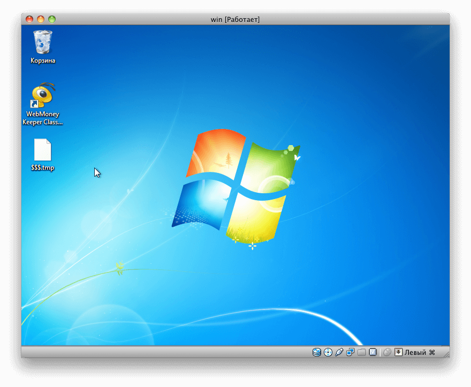Click the virtualization CPU chip indicator

click(373, 352)
